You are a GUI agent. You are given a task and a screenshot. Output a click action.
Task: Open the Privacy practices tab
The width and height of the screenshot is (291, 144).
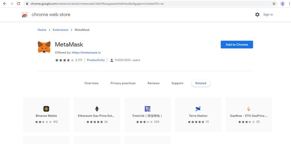123,83
